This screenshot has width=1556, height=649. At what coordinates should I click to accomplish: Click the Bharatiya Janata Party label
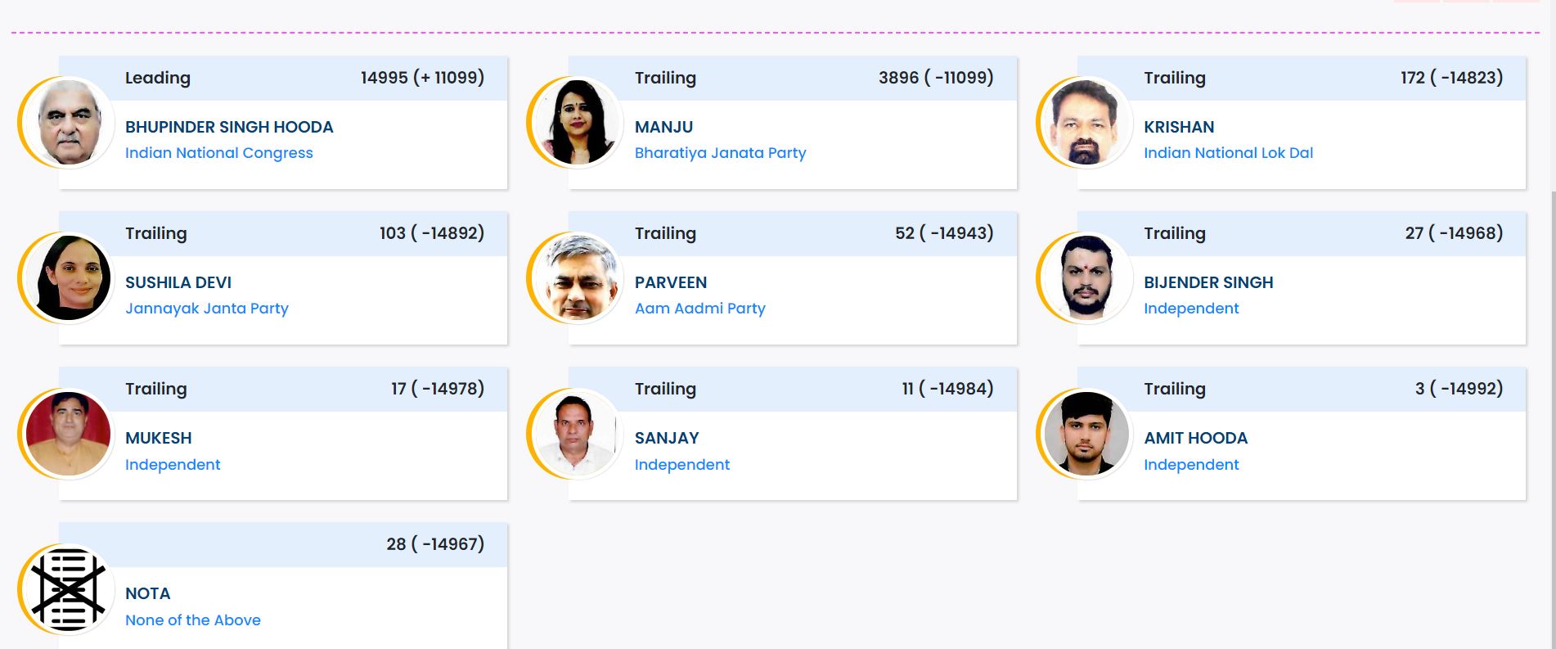click(720, 153)
